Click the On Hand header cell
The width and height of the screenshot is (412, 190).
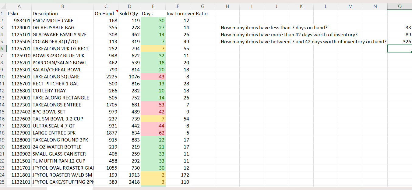tap(106, 13)
